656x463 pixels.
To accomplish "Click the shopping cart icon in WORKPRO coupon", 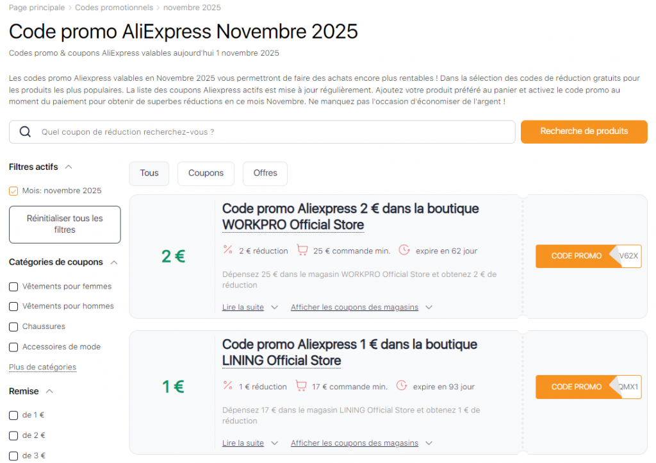I will (302, 250).
